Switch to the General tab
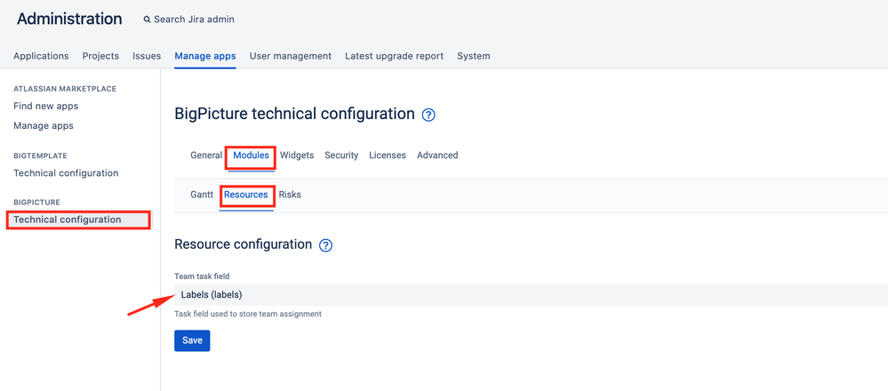Screen dimensions: 888x391 (206, 155)
